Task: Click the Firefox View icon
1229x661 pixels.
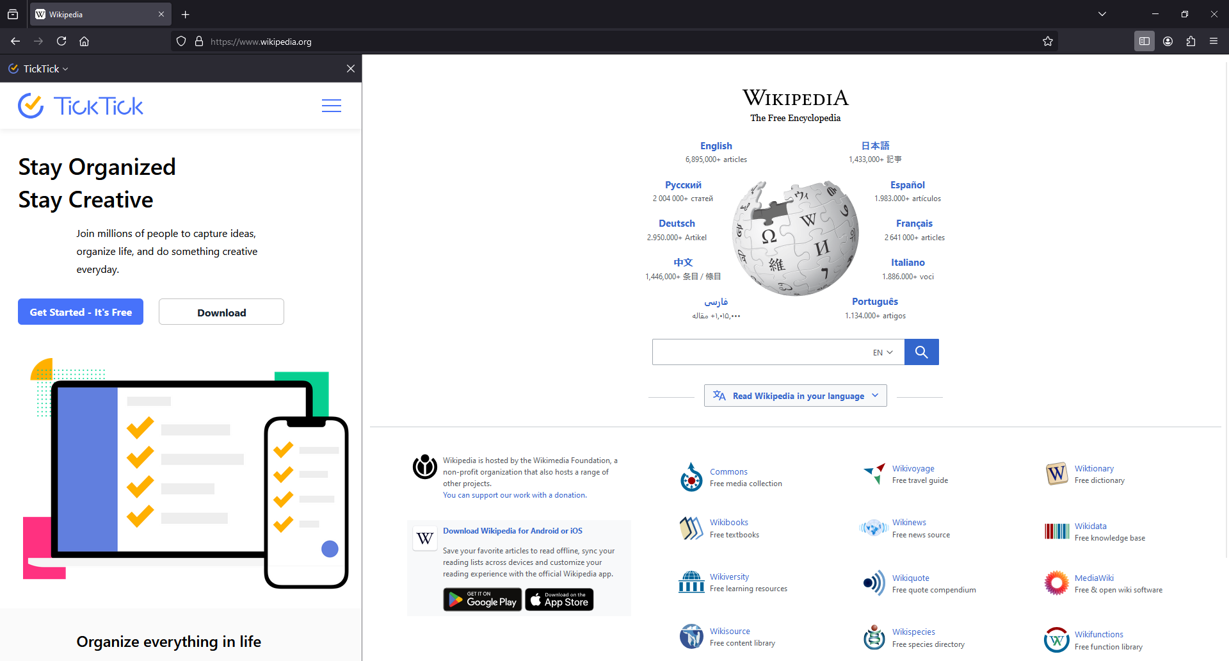Action: 13,14
